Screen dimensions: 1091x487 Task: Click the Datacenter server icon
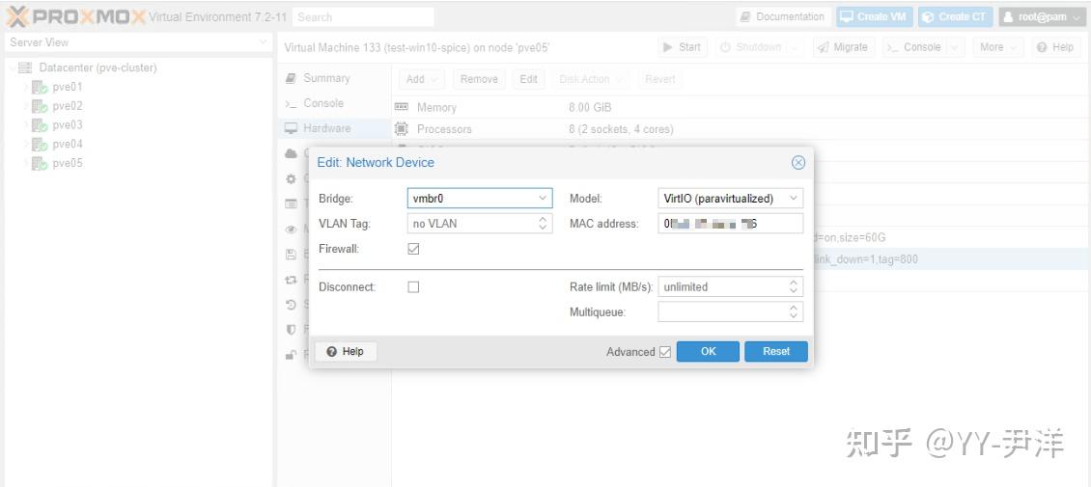pyautogui.click(x=26, y=68)
